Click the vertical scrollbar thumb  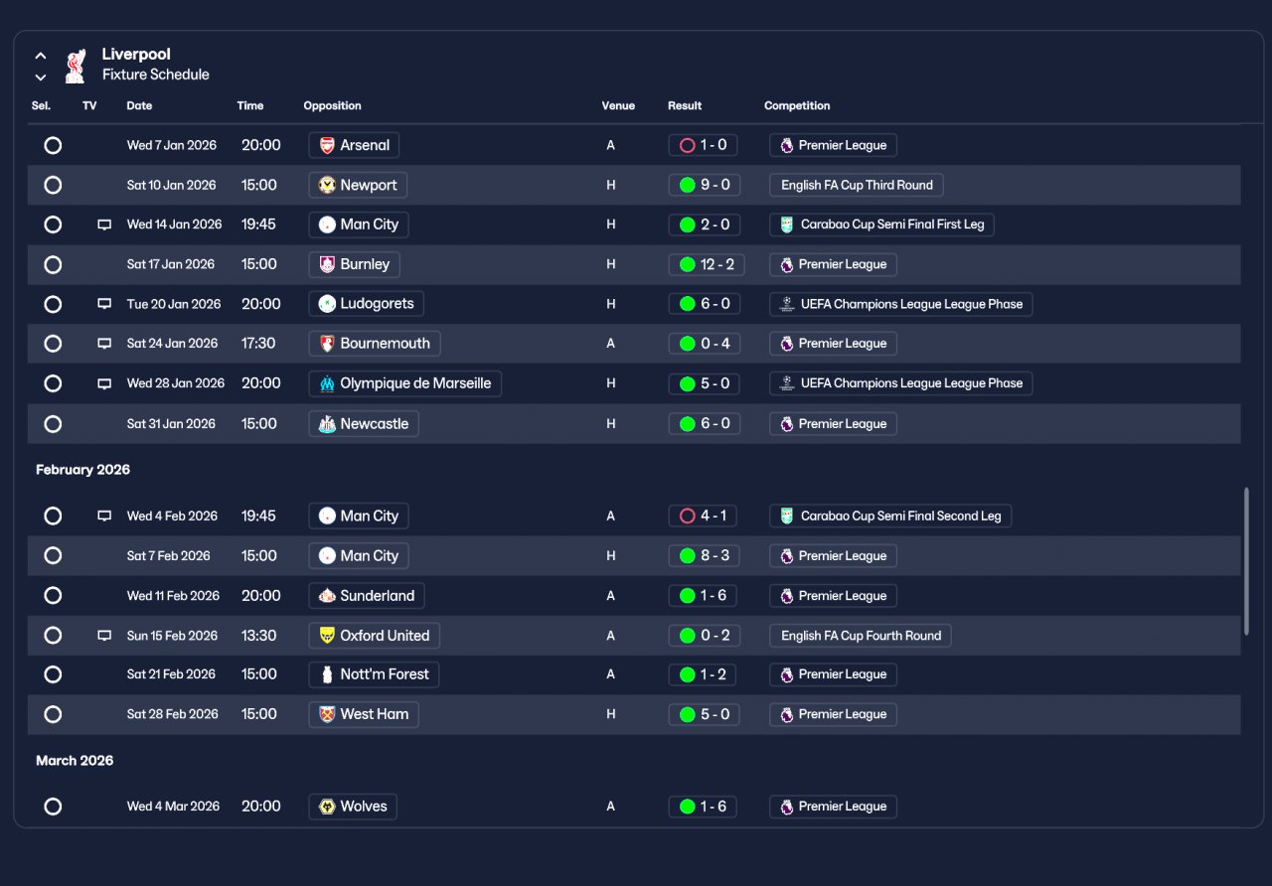(1246, 561)
